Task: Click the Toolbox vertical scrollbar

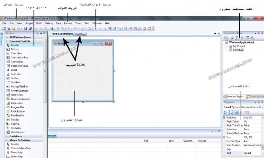Action: pos(44,71)
